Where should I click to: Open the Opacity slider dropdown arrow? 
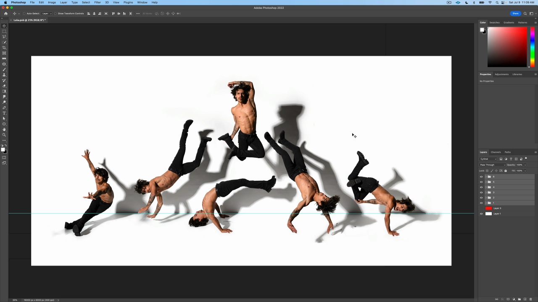525,165
